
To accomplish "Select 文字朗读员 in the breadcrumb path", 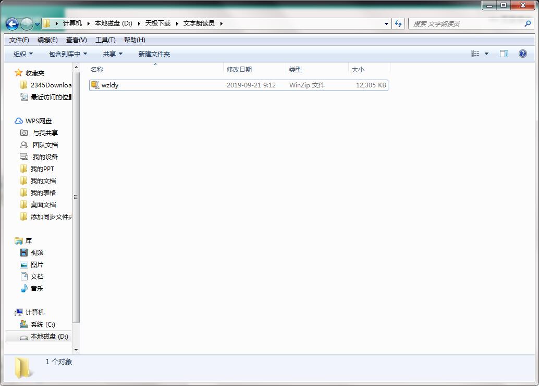I will tap(199, 23).
